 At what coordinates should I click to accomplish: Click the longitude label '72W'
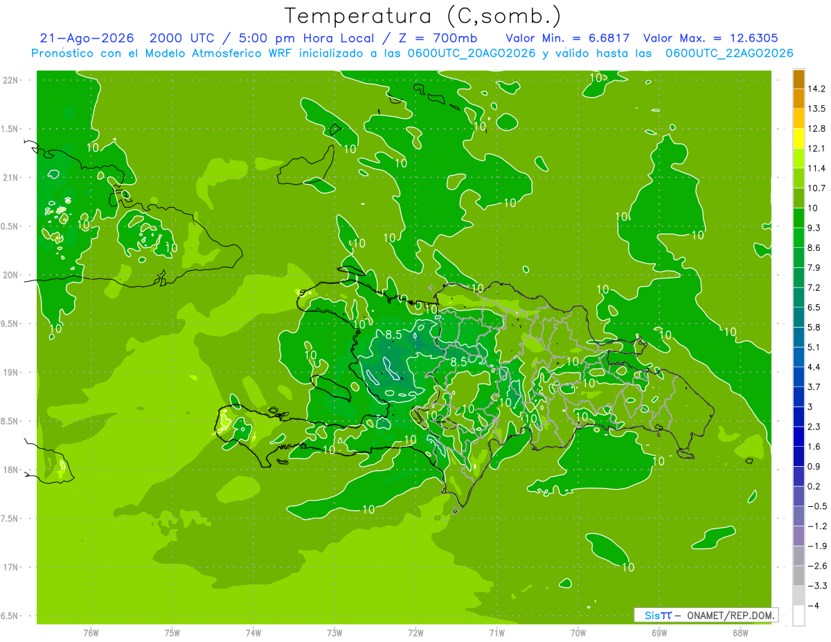[415, 632]
